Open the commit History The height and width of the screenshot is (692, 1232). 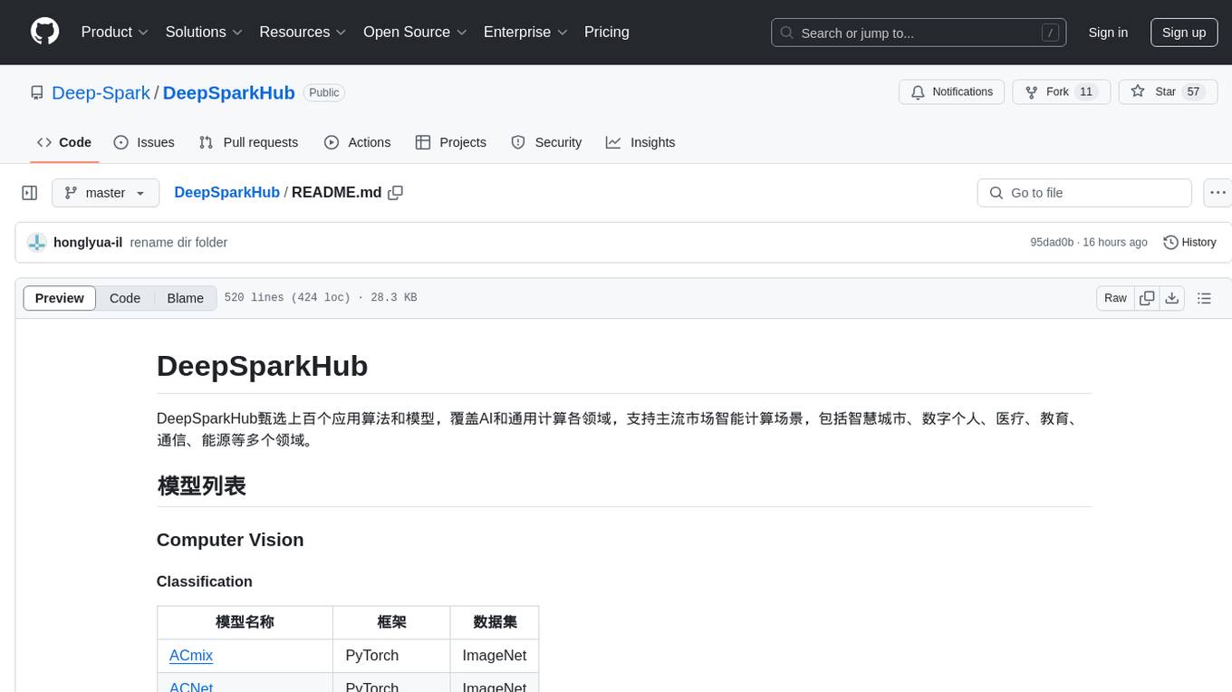tap(1189, 243)
